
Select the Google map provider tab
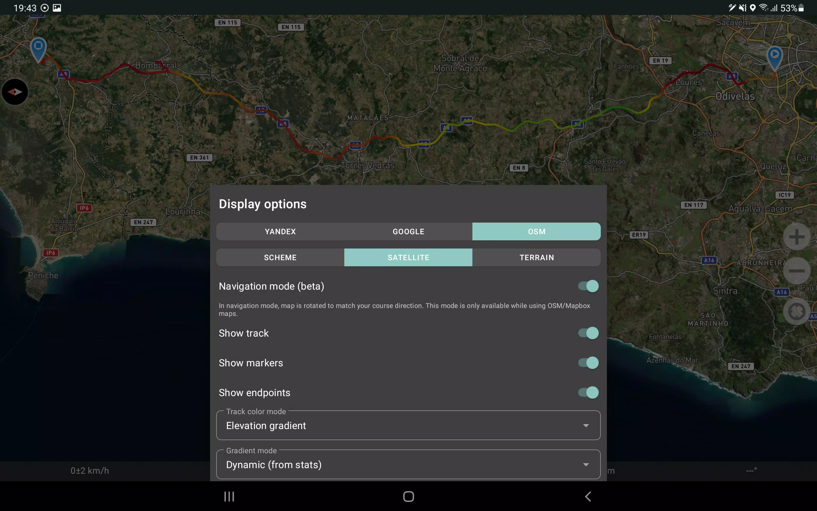(408, 232)
